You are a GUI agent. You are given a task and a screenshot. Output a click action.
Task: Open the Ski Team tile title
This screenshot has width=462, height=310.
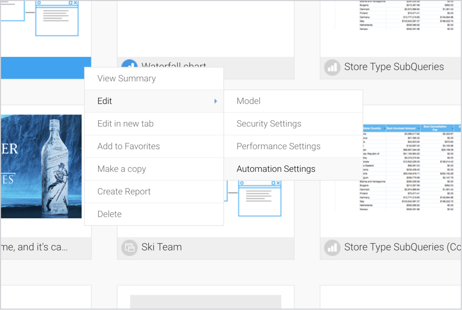(161, 247)
